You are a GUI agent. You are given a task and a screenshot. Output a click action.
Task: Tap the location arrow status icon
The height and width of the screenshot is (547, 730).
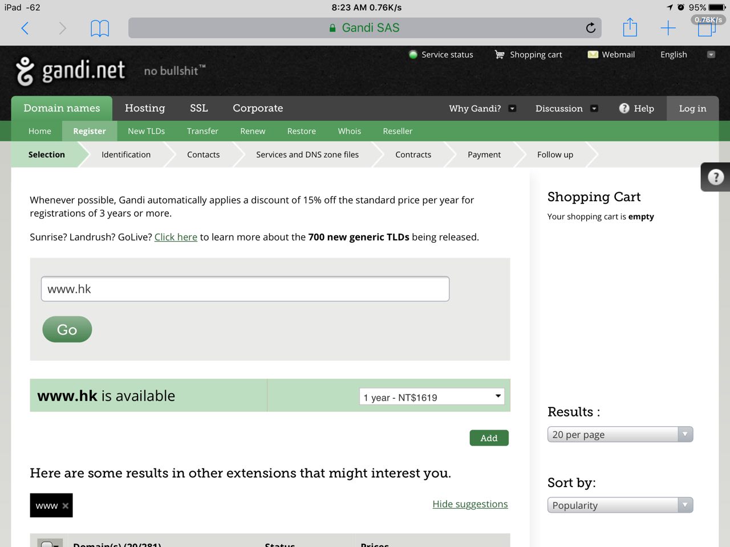coord(670,7)
